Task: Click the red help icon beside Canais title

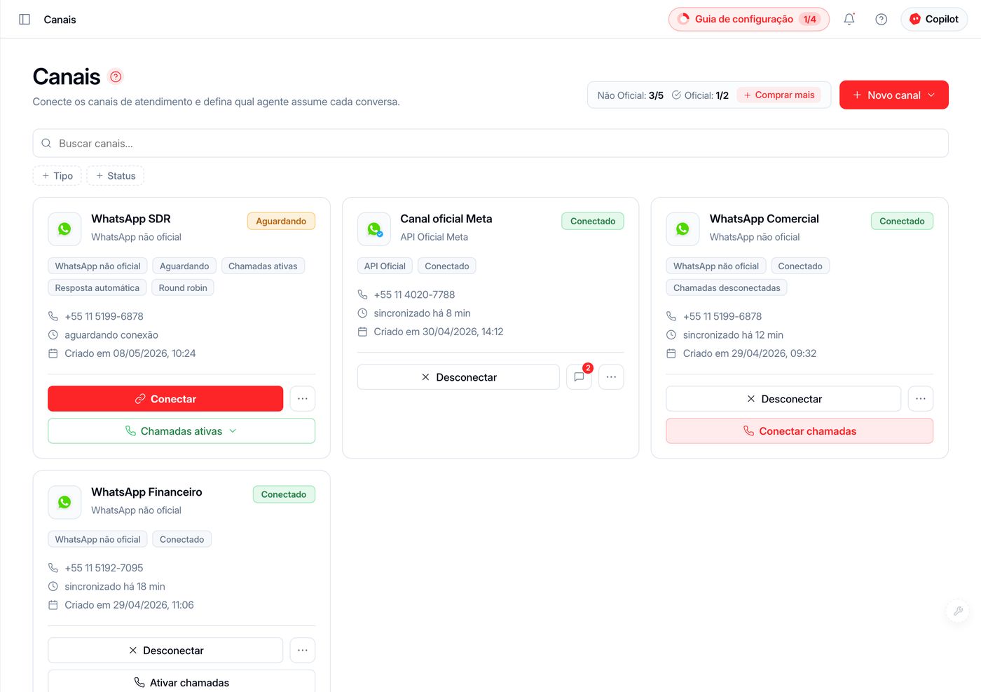Action: pyautogui.click(x=116, y=76)
